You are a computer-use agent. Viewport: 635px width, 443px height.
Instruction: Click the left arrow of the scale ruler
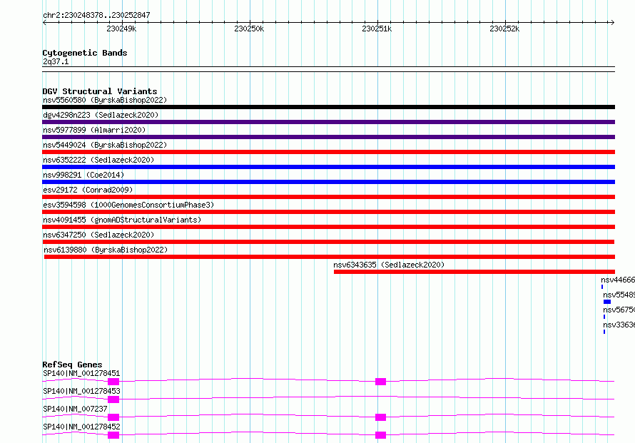[x=44, y=23]
